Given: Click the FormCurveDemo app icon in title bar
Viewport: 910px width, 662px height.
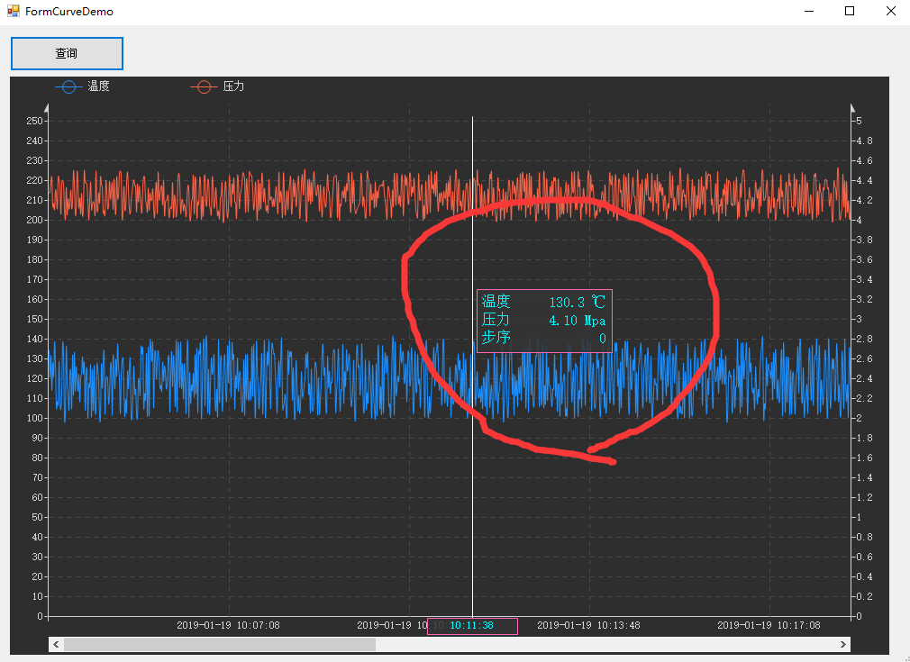Looking at the screenshot, I should click(x=13, y=11).
